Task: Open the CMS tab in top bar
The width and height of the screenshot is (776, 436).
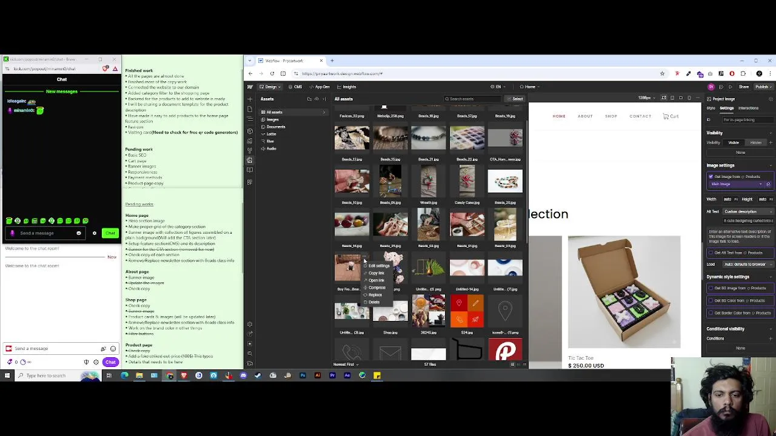Action: click(296, 87)
